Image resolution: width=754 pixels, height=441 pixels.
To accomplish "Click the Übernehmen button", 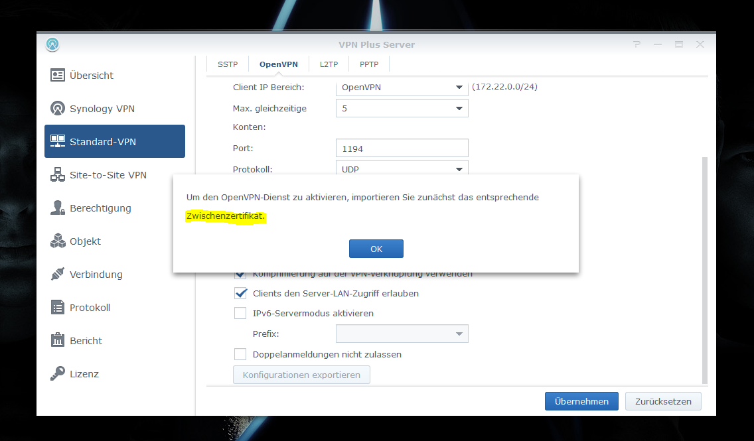I will [x=581, y=401].
